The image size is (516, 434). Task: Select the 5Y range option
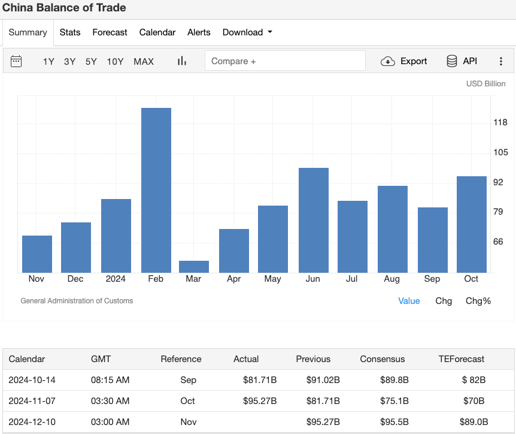90,61
